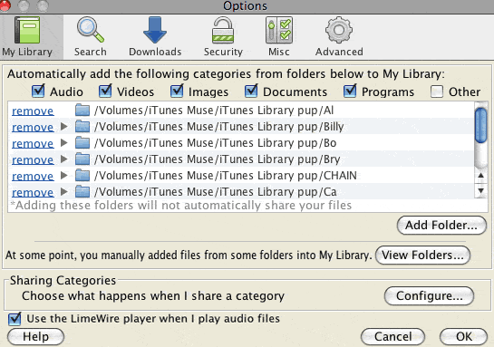
Task: Click the View Folders... button
Action: [x=422, y=255]
